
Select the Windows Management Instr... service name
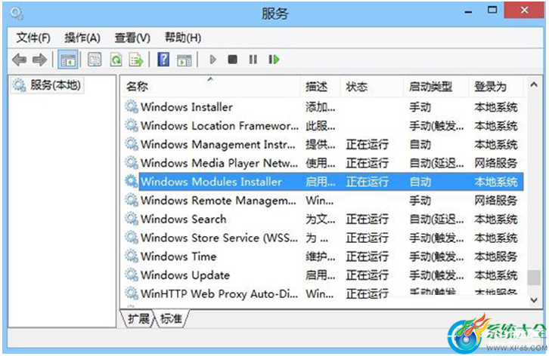[x=218, y=144]
